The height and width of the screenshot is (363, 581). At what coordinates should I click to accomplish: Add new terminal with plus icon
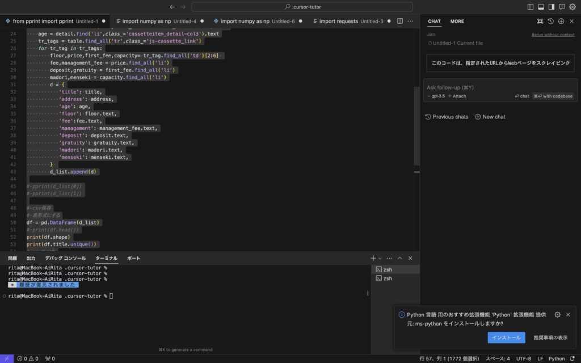[x=373, y=258]
